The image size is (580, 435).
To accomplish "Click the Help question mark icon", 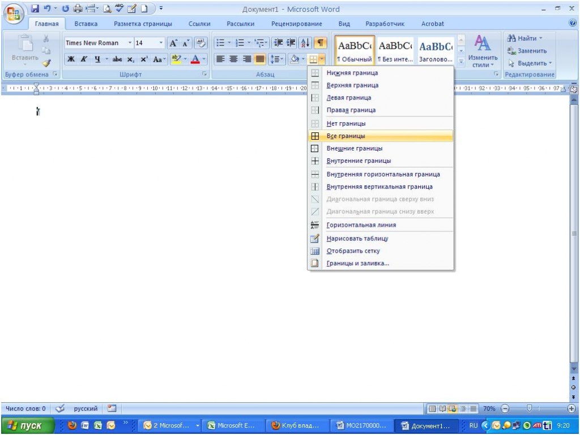I will [x=572, y=24].
